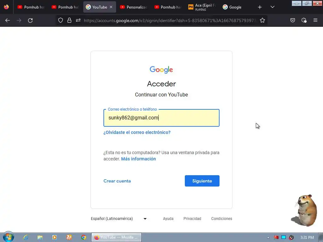
Task: Show hidden system tray icons arrow
Action: [268, 238]
